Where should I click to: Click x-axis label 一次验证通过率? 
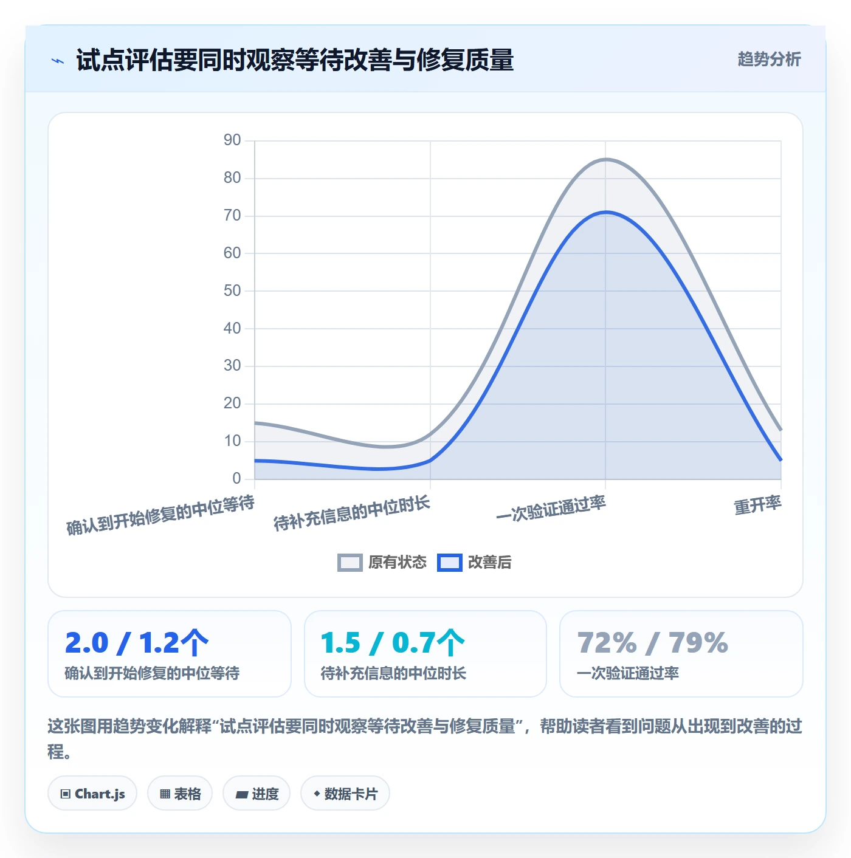pyautogui.click(x=551, y=509)
